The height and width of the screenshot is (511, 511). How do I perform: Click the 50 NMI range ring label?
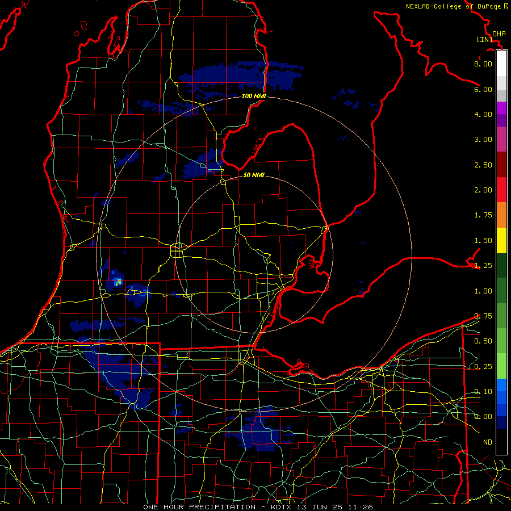point(254,175)
